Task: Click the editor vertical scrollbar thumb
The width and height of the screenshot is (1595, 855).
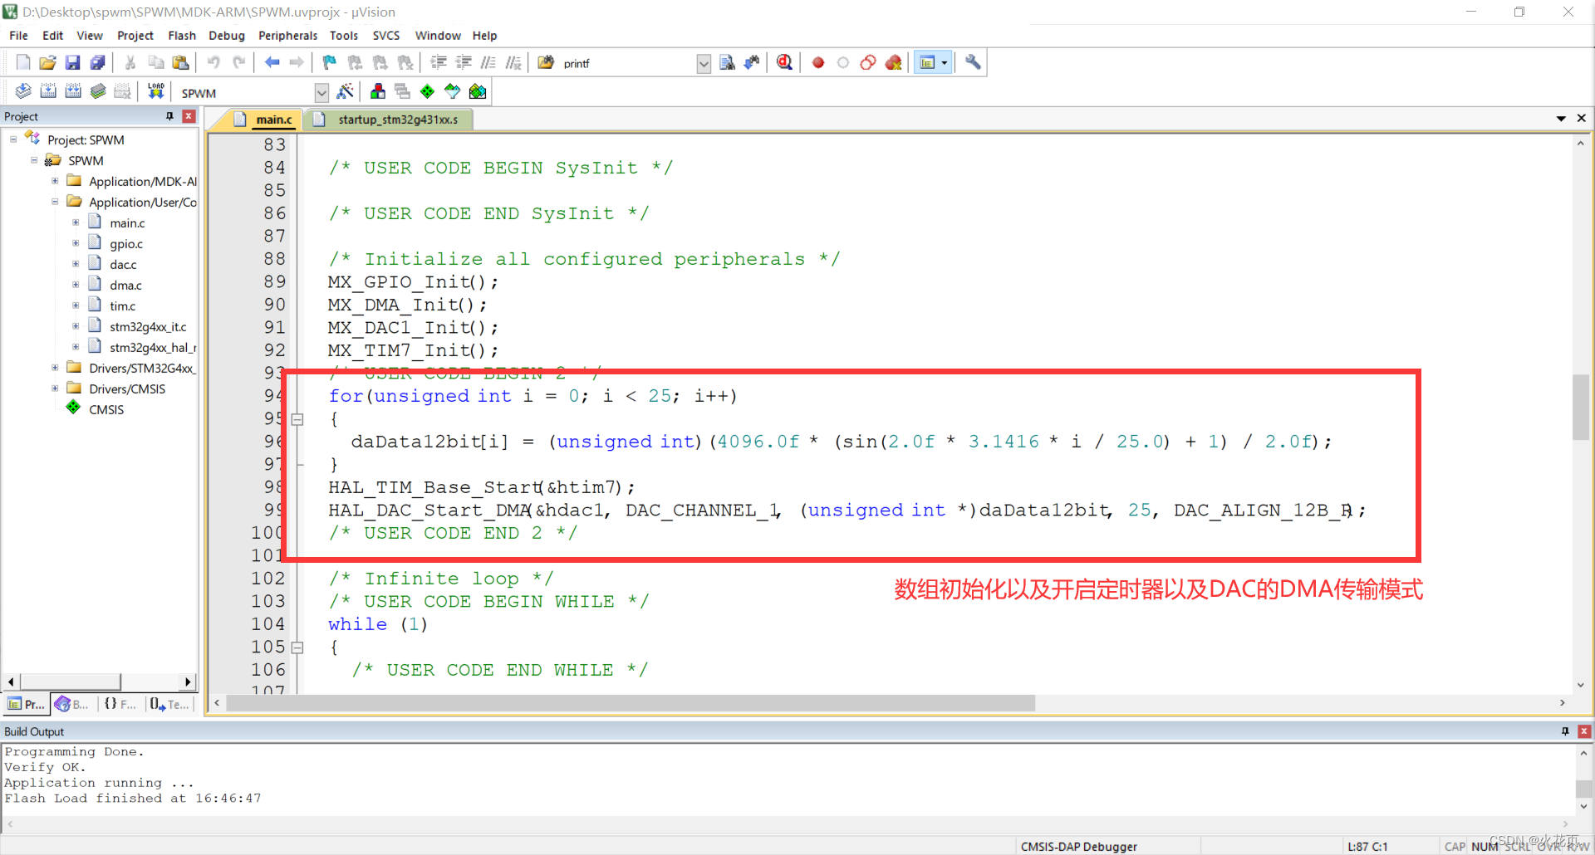Action: (1581, 407)
